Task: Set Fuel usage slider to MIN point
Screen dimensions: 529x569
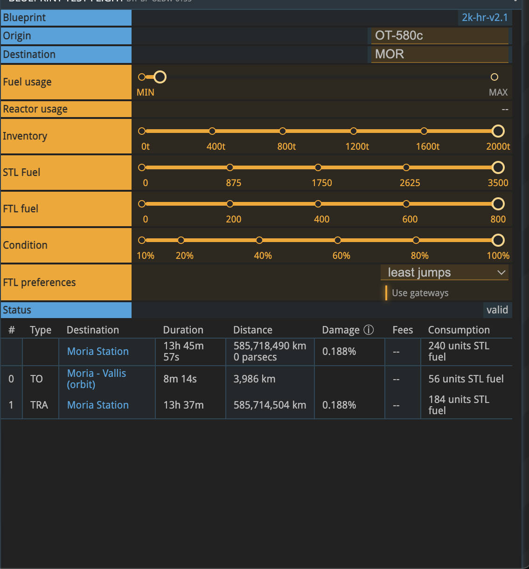Action: (142, 77)
